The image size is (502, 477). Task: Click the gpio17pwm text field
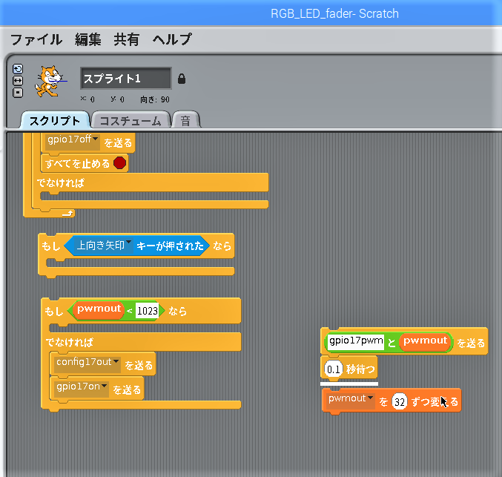pos(356,341)
